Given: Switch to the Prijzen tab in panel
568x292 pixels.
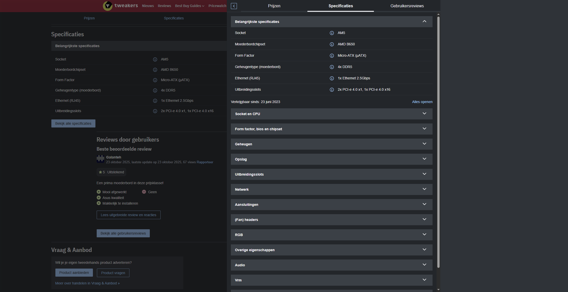Looking at the screenshot, I should point(274,6).
